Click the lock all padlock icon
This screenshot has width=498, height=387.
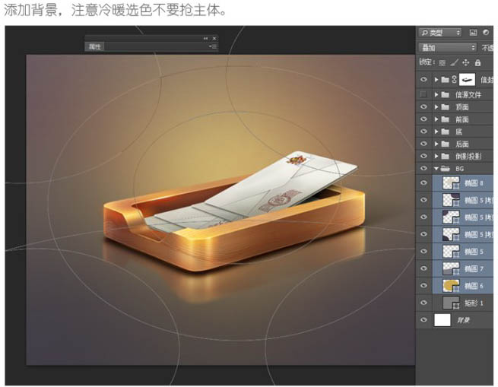click(477, 62)
